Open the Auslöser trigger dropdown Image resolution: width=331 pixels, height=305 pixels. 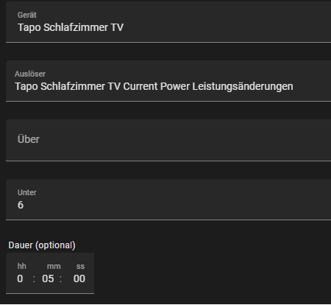point(168,81)
